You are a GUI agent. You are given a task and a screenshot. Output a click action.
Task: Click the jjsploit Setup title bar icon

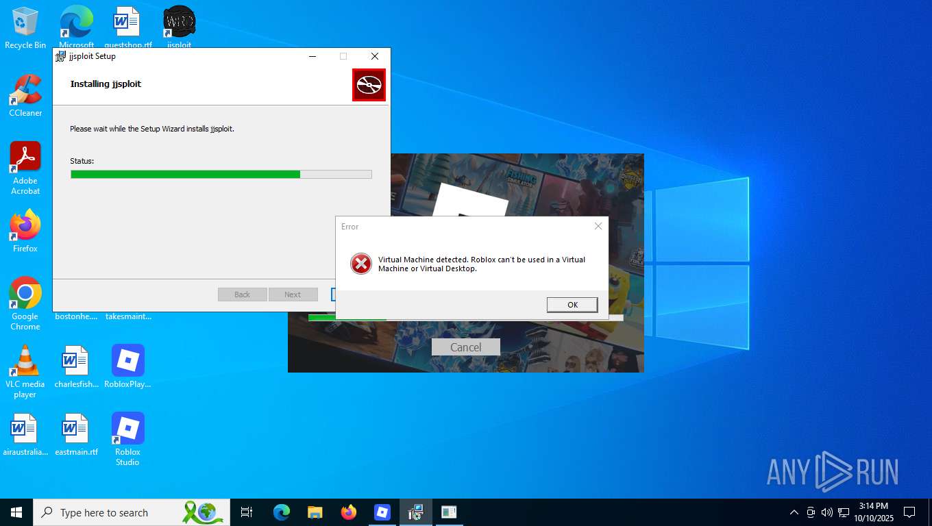61,56
